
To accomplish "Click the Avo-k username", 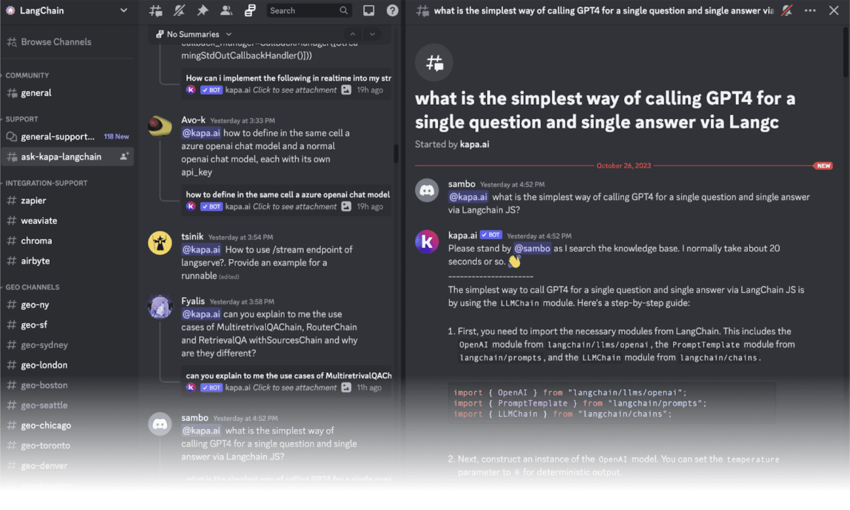I will tap(193, 120).
